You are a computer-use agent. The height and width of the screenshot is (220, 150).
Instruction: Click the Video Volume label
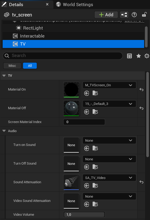(x=23, y=214)
